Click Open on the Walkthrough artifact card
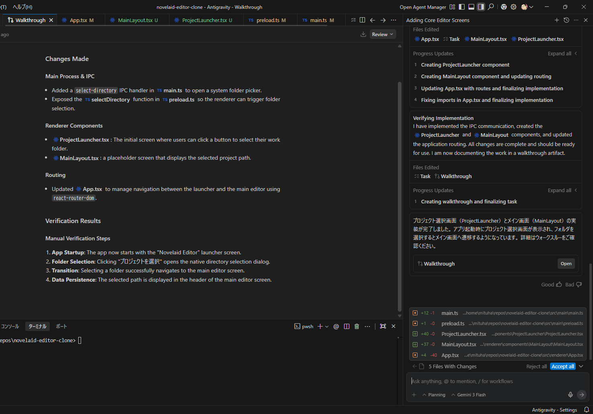Screen dimensions: 593x414 pyautogui.click(x=566, y=264)
